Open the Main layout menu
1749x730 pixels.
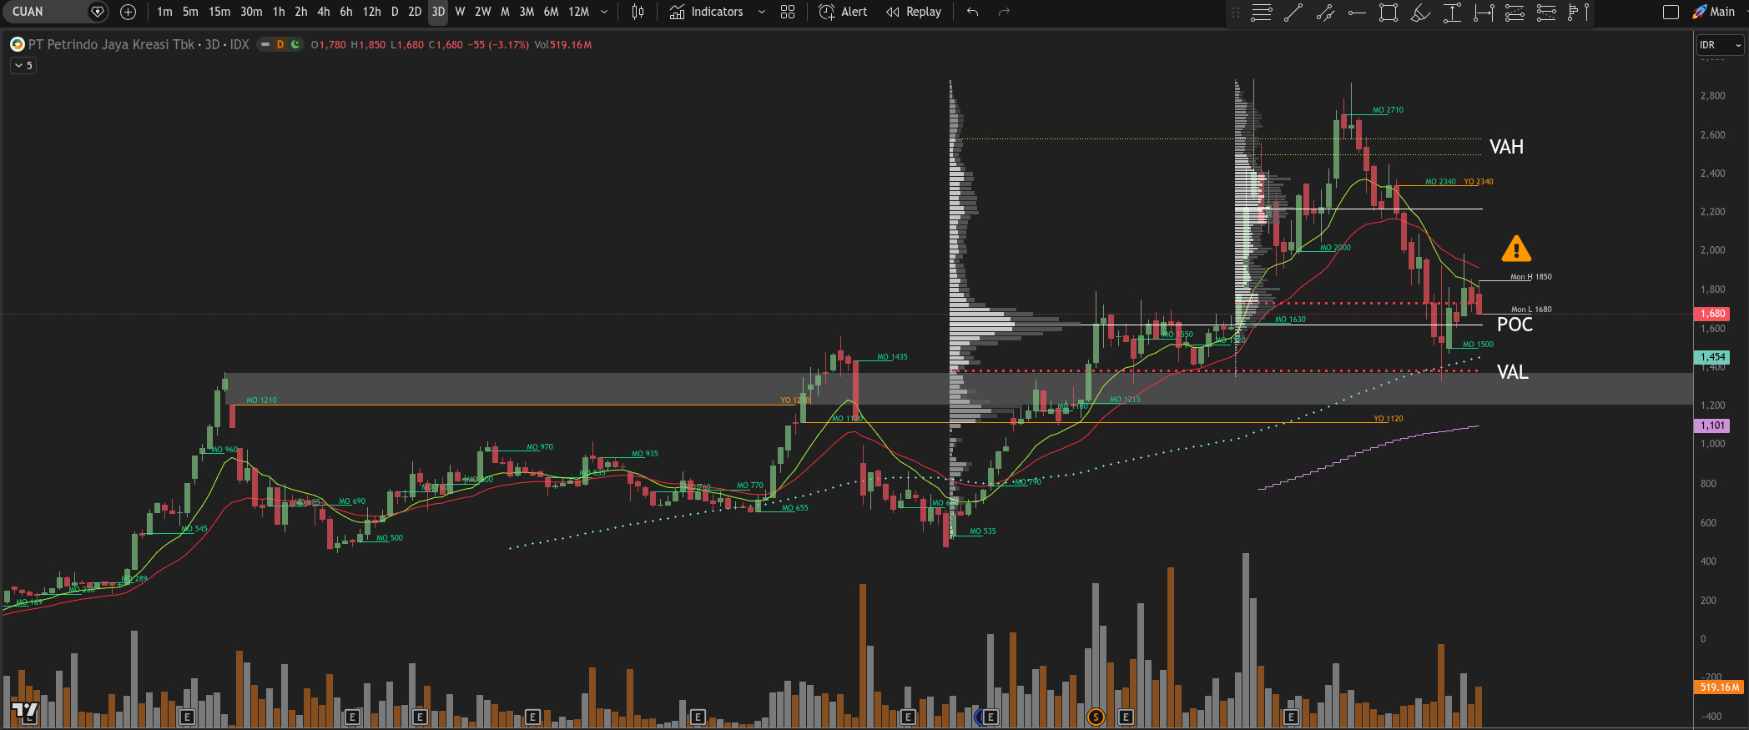(1714, 12)
